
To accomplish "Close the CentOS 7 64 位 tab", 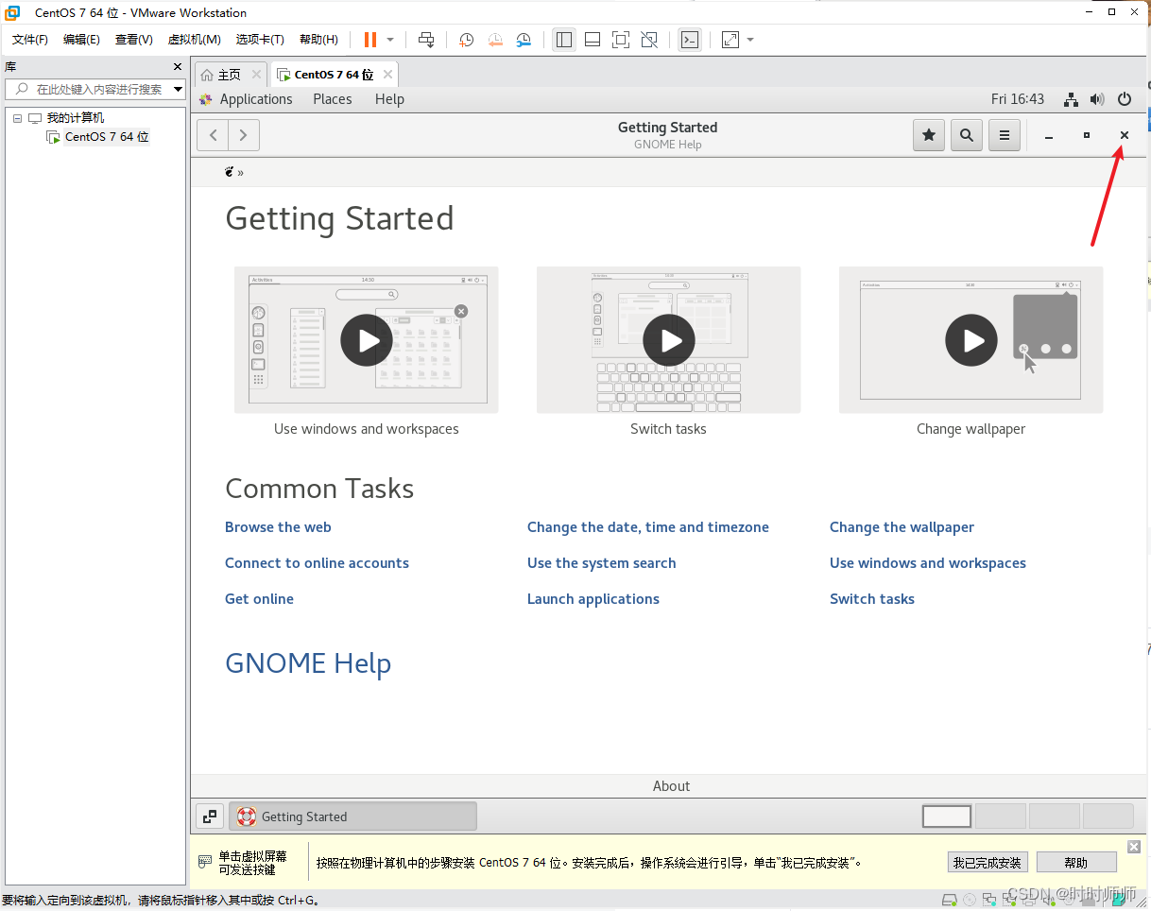I will pos(387,74).
